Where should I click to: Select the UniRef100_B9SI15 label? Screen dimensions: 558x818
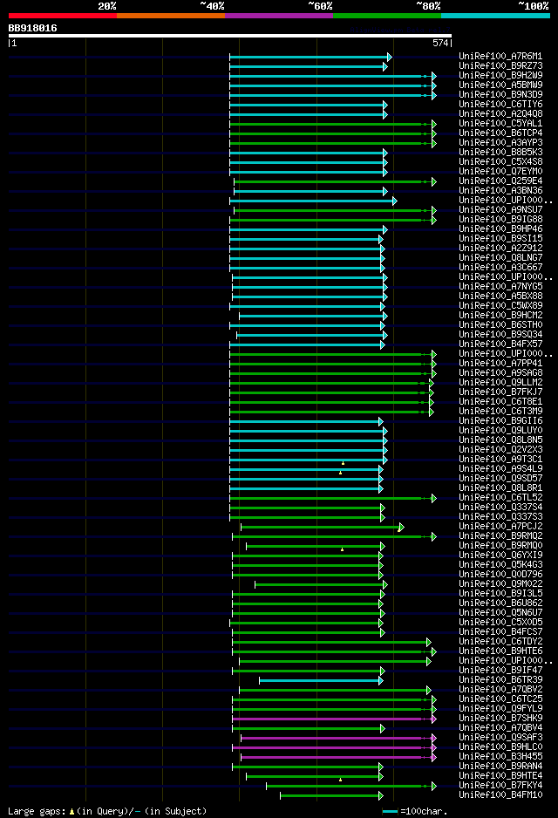(x=500, y=239)
